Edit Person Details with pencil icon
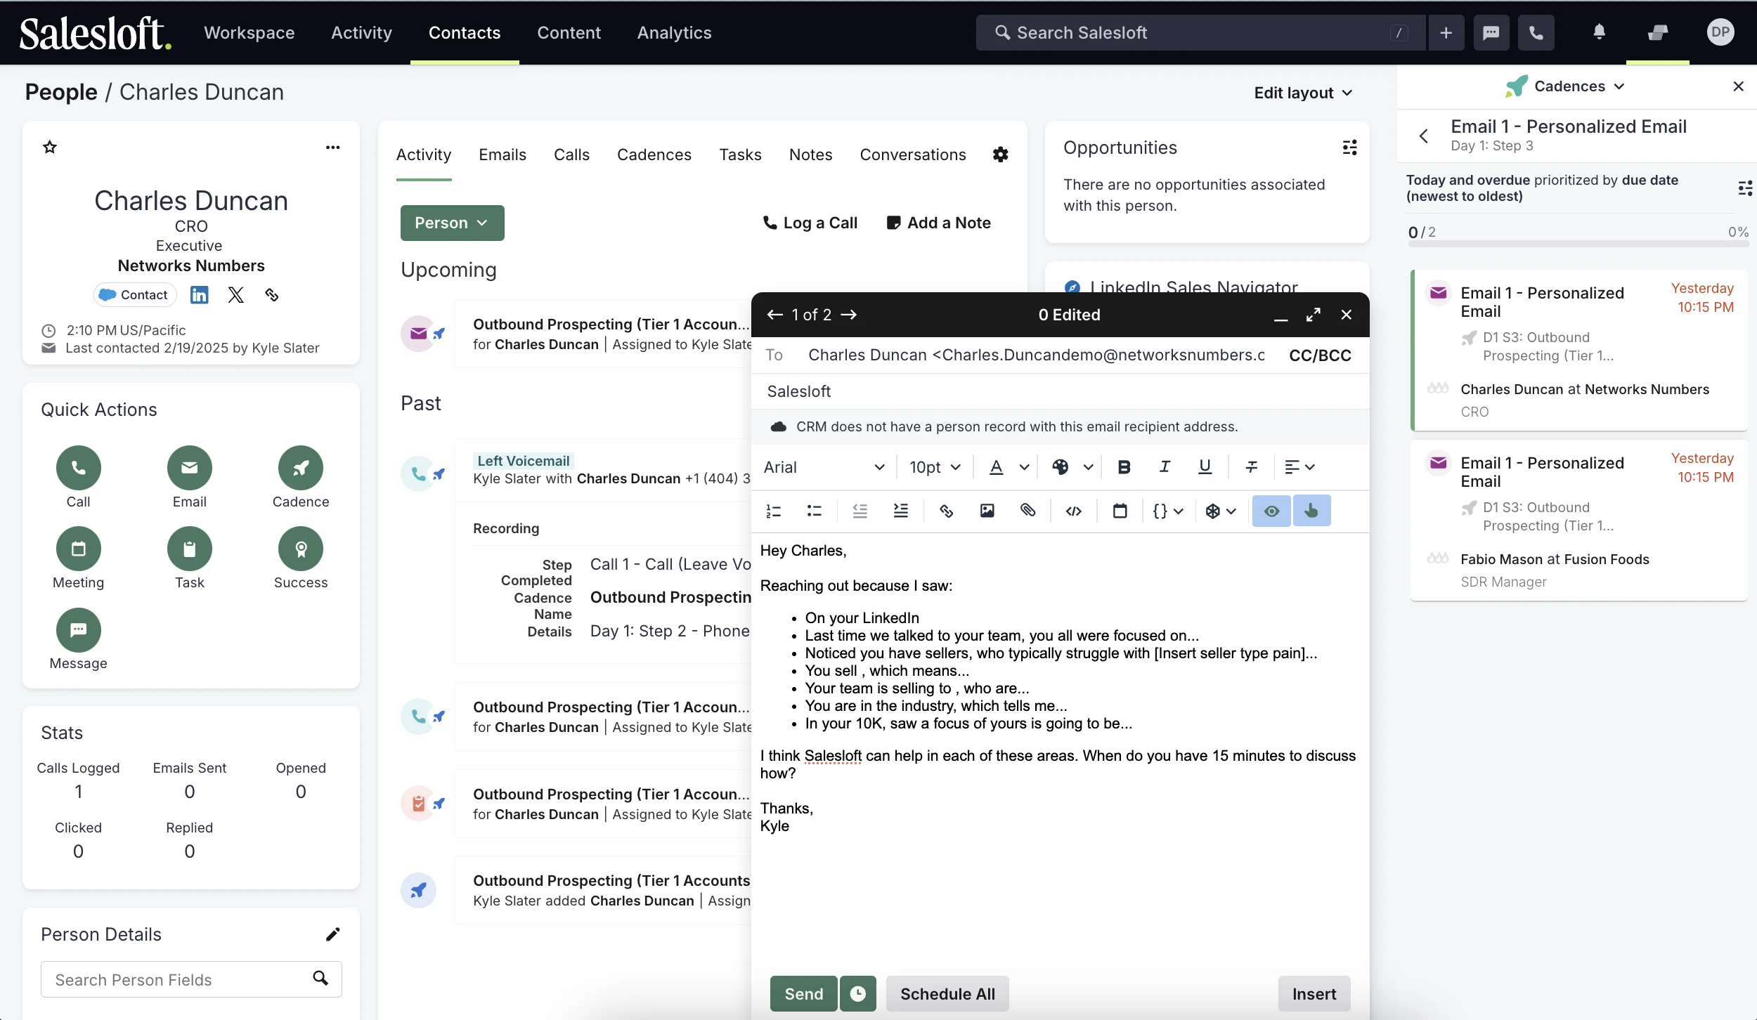 coord(333,934)
